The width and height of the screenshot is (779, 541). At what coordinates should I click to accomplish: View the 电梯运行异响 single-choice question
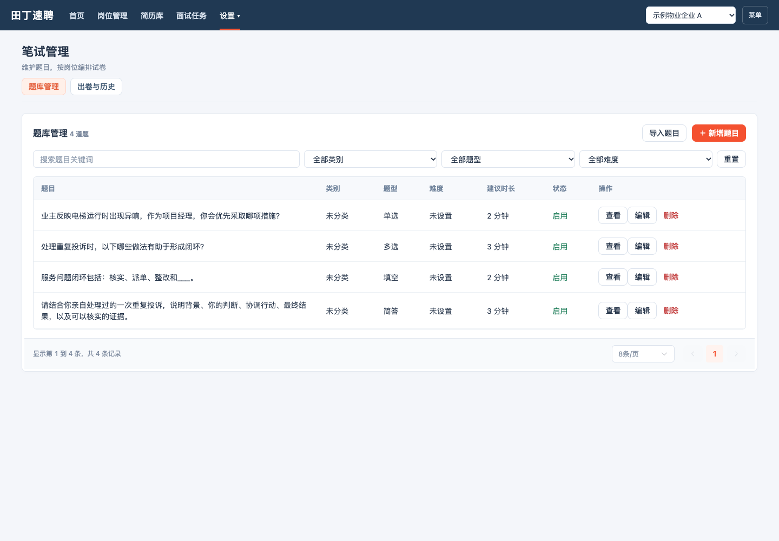[613, 215]
